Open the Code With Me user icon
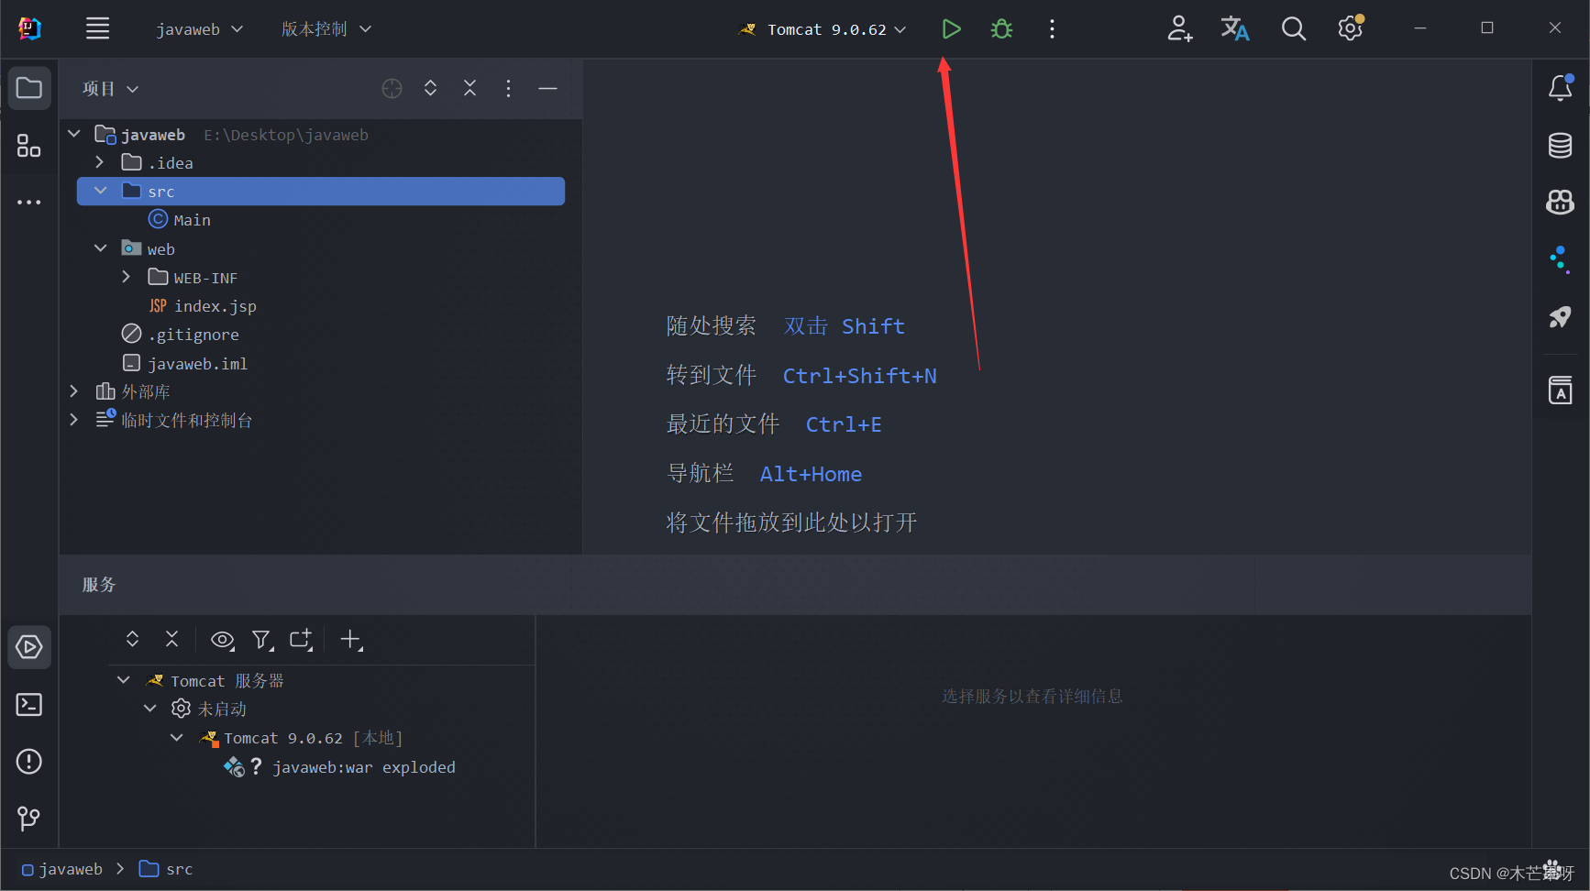Image resolution: width=1590 pixels, height=891 pixels. 1179,29
